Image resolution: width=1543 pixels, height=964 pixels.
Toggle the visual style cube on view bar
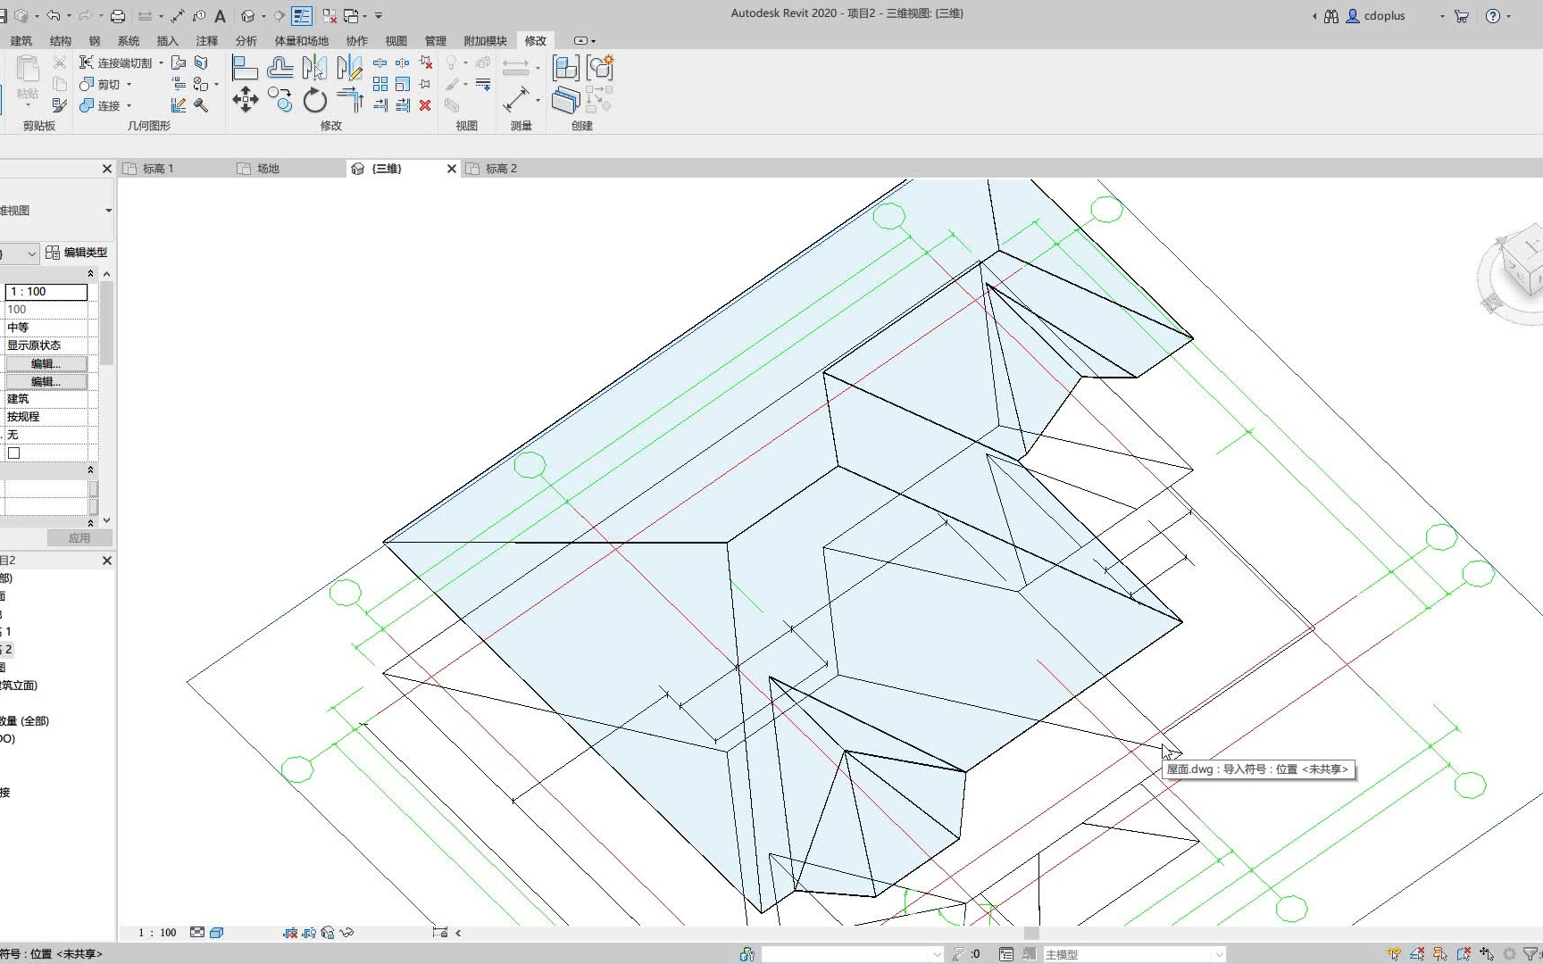click(x=216, y=933)
